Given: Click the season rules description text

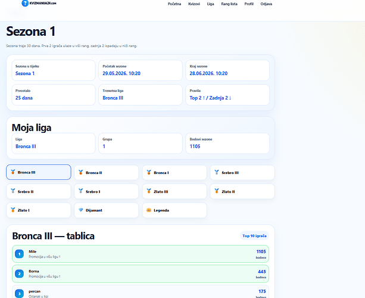Looking at the screenshot, I should pos(71,46).
